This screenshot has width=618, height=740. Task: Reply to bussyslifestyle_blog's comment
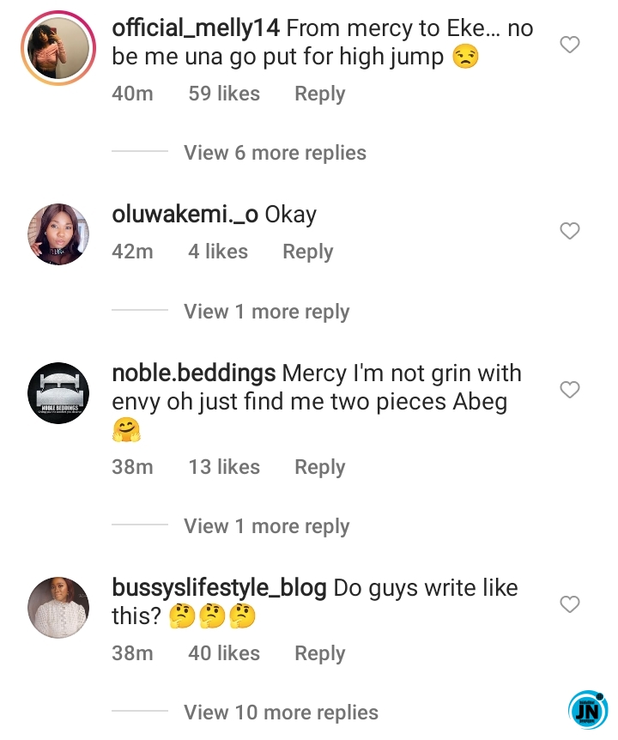tap(320, 653)
